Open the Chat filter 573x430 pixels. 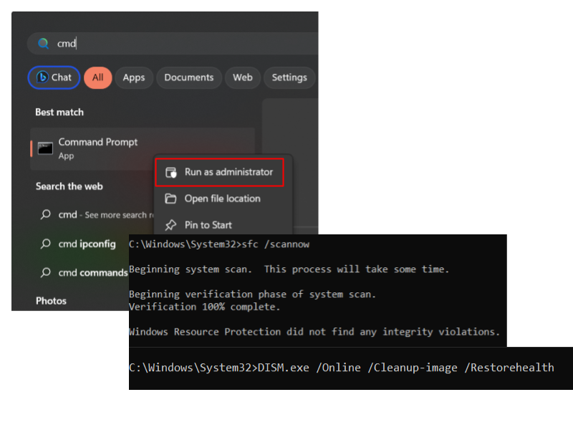(x=54, y=77)
